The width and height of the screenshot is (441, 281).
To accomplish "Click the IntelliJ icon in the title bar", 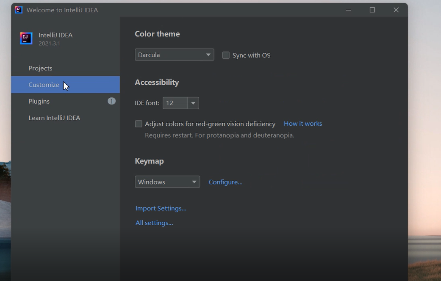I will point(19,10).
